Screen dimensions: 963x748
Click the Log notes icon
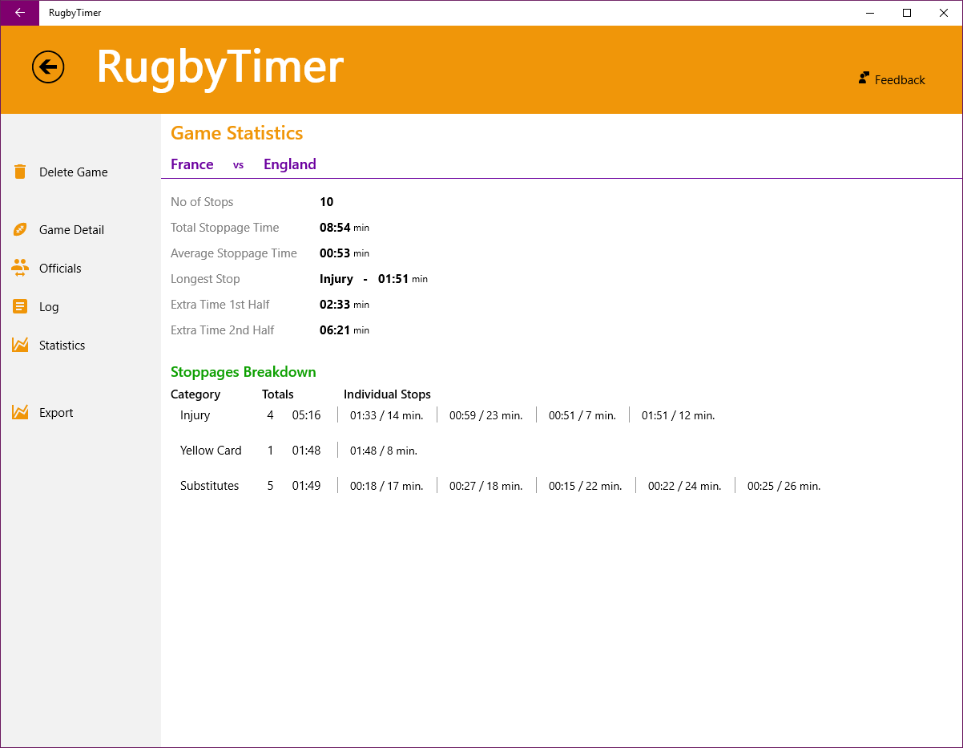[20, 306]
